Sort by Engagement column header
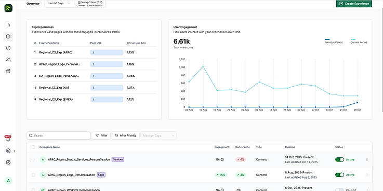 [x=222, y=147]
